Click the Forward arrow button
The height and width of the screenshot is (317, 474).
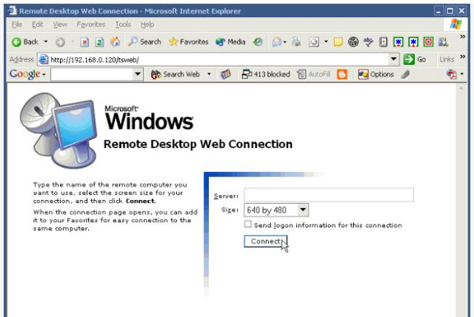(x=60, y=42)
